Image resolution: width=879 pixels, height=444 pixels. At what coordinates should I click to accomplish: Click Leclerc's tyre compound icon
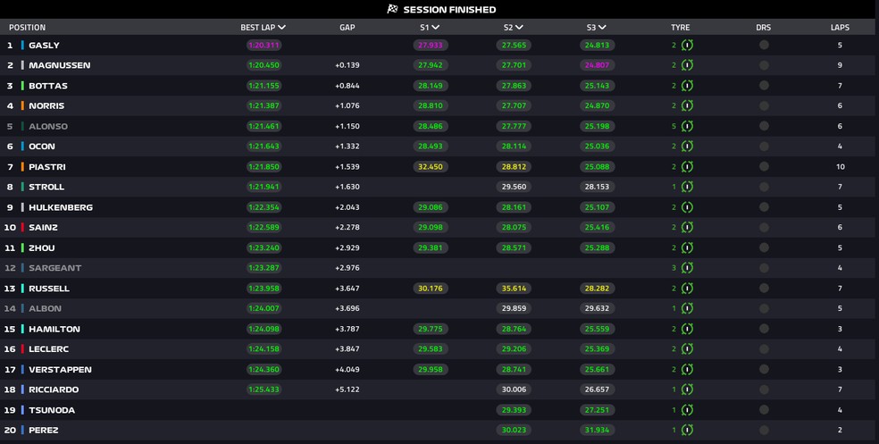click(687, 348)
